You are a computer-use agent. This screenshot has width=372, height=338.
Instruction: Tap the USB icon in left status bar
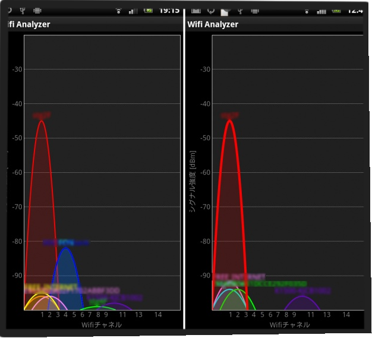23,11
